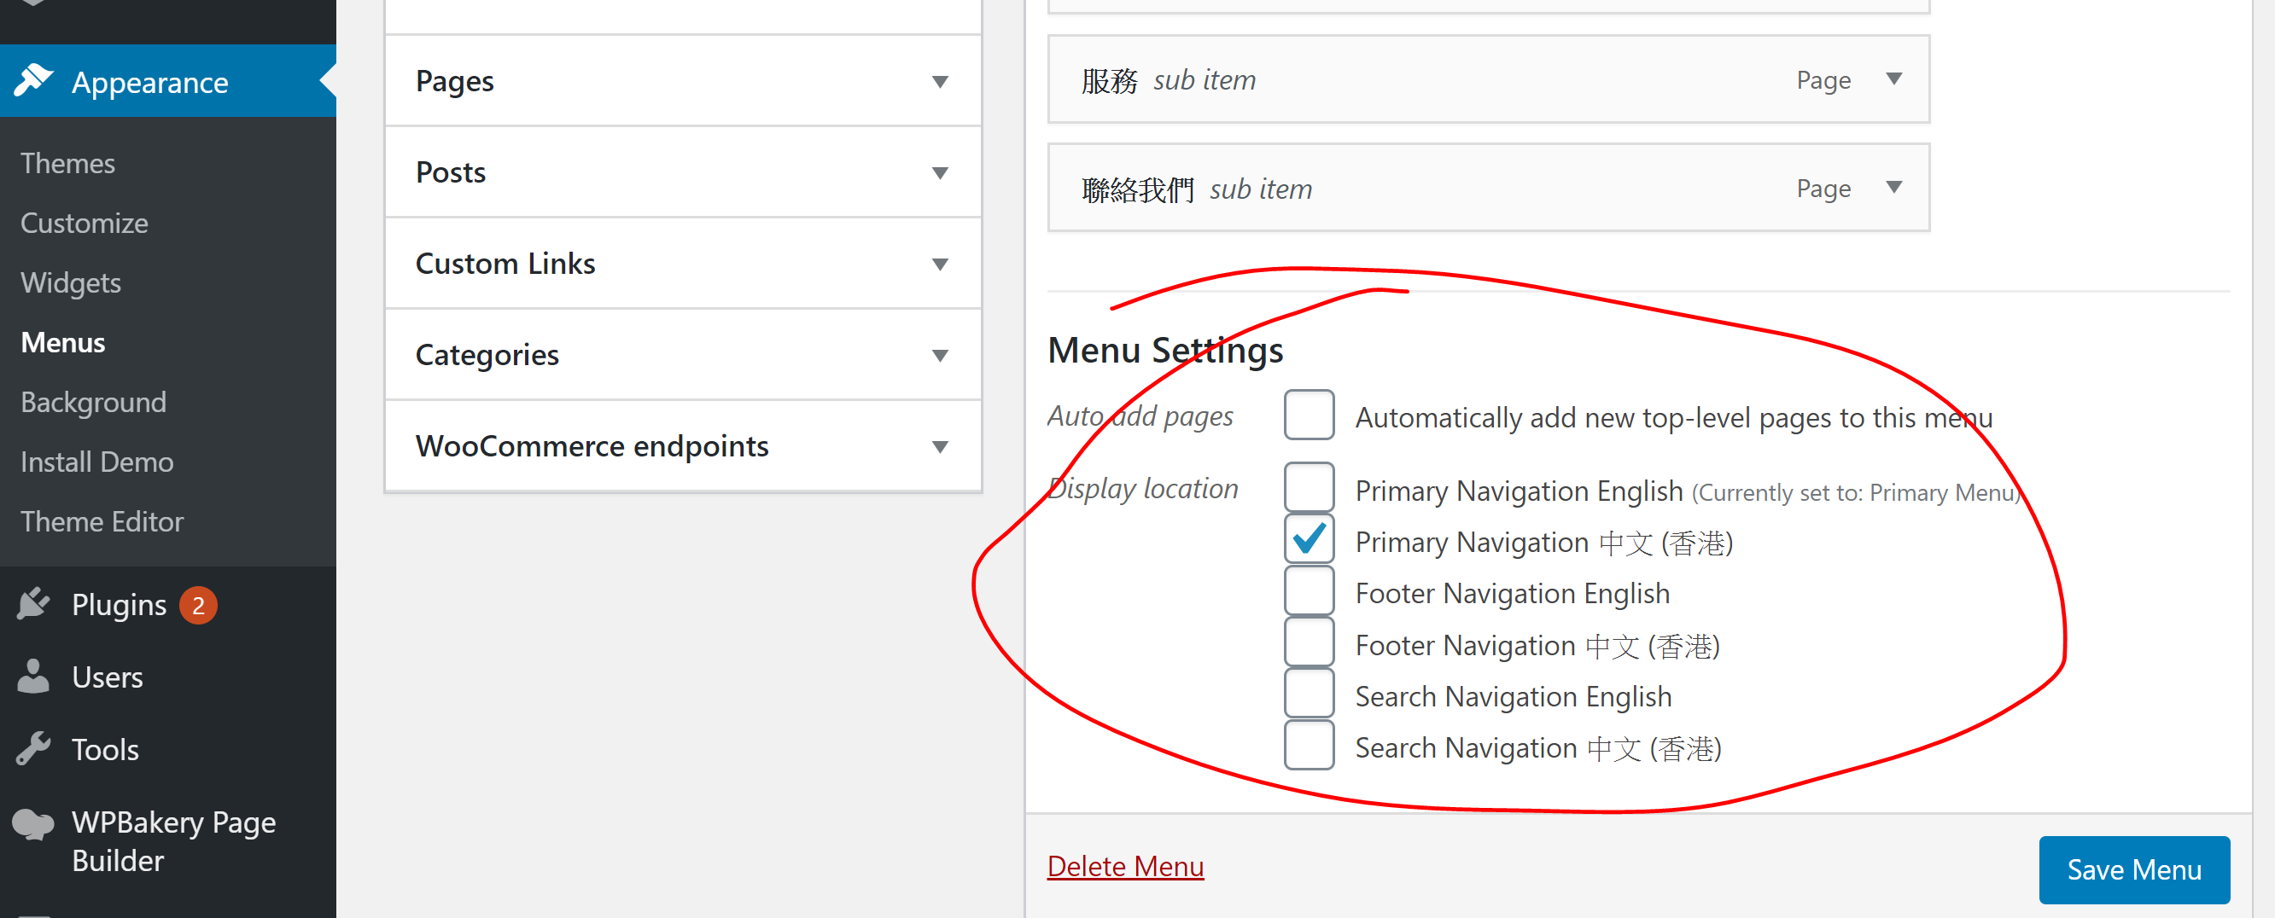Open the 服務 menu item dropdown arrow
The width and height of the screenshot is (2275, 918).
pyautogui.click(x=1893, y=78)
